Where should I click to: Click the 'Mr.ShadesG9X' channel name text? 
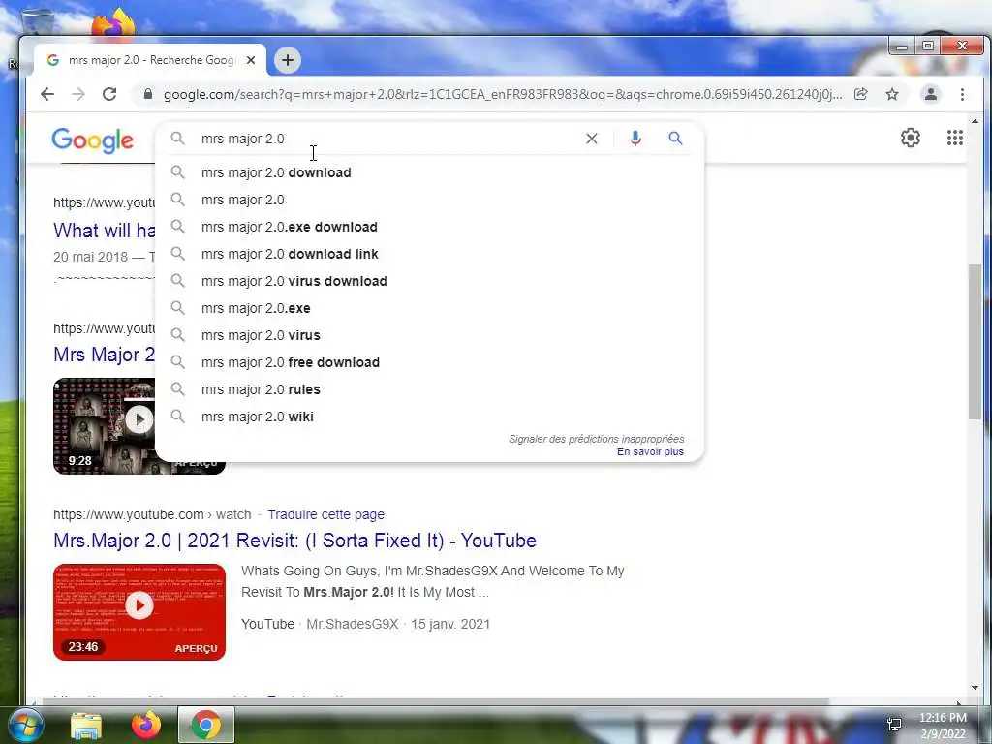pos(353,625)
